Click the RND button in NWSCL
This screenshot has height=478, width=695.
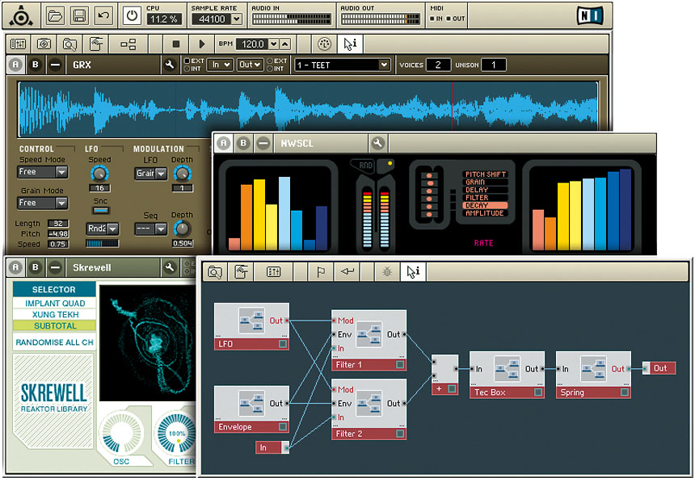(364, 166)
